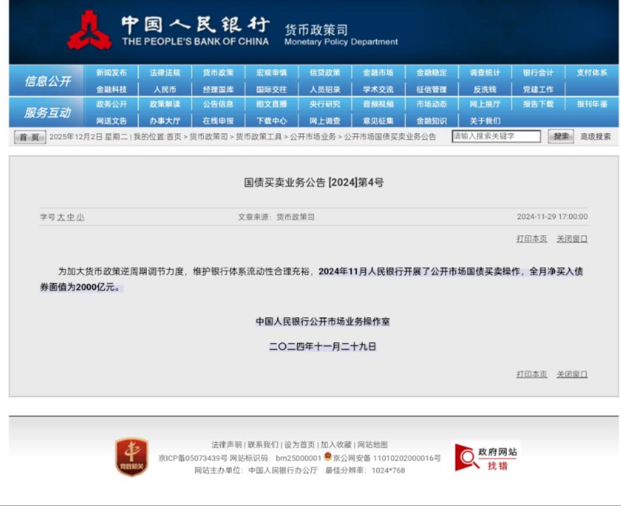
Task: Open 音频视频 section
Action: (x=378, y=104)
